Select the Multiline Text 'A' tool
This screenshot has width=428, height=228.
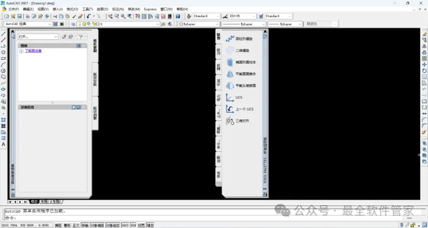click(3, 144)
